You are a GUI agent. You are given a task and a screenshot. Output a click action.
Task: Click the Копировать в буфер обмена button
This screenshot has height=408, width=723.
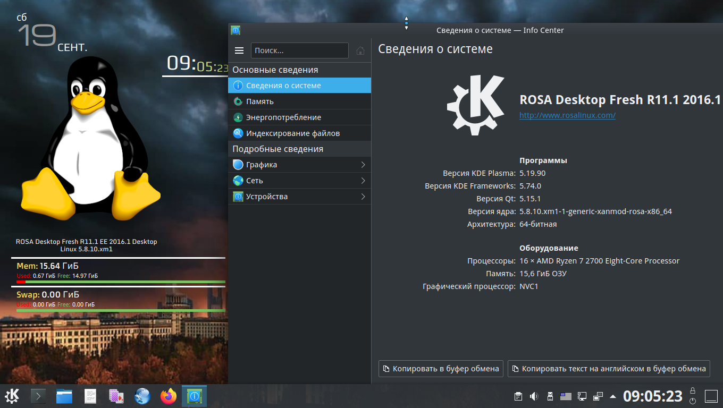tap(440, 369)
